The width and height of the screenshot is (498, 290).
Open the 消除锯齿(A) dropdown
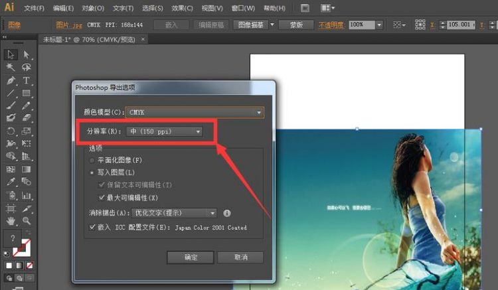[x=174, y=213]
